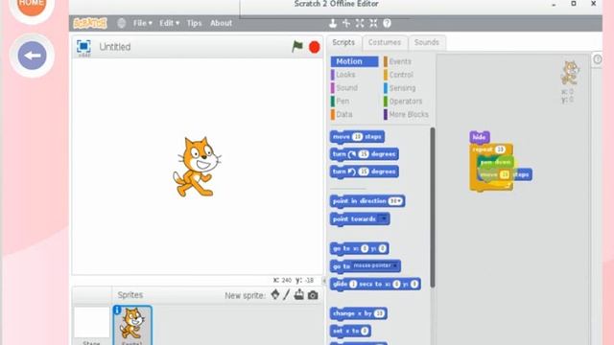Click the globe language icon
This screenshot has height=345, width=614.
122,23
